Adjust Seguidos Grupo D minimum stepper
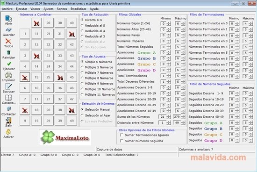Viewport: 257px width, 172px height. click(237, 140)
